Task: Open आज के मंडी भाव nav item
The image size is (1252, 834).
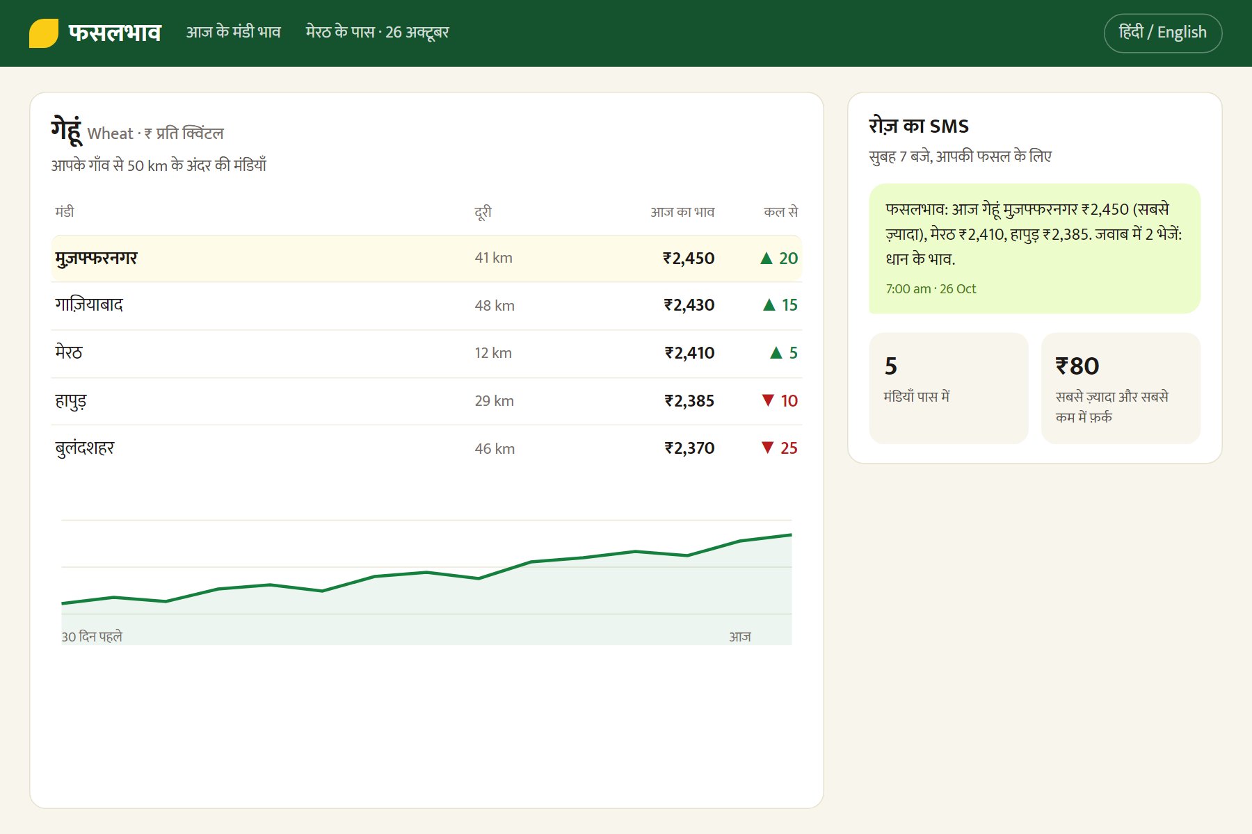Action: click(x=233, y=32)
